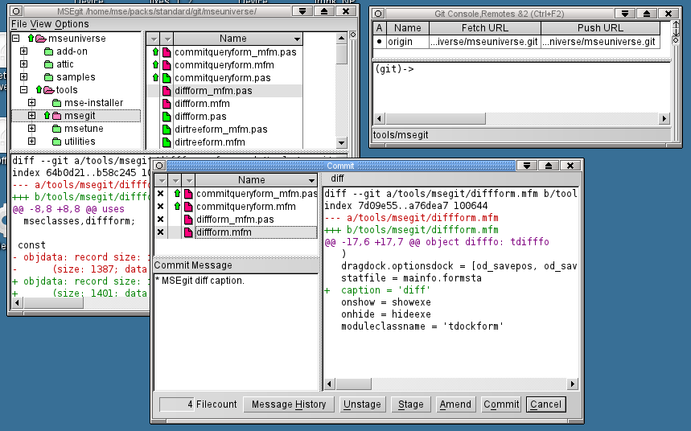This screenshot has height=431, width=691.
Task: Open the Options menu in MSEgit
Action: coord(72,24)
